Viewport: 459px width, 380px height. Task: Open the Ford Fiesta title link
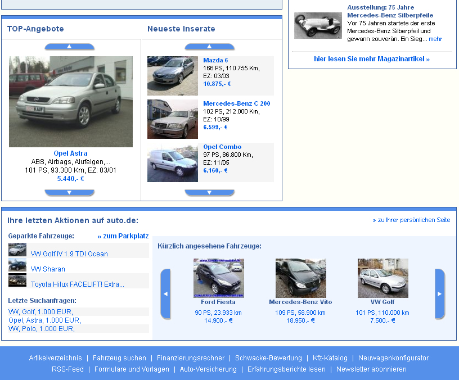[218, 302]
